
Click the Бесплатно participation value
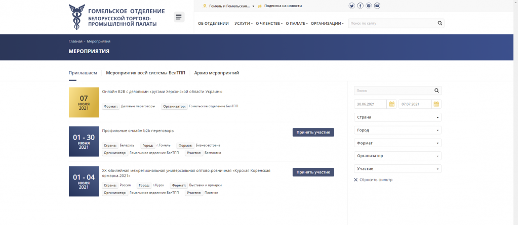tap(213, 153)
